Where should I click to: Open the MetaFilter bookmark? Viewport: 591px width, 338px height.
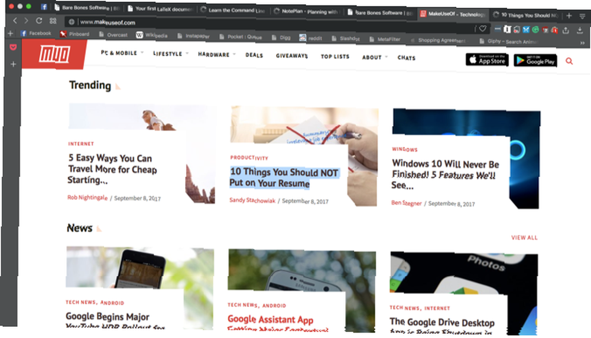(385, 39)
